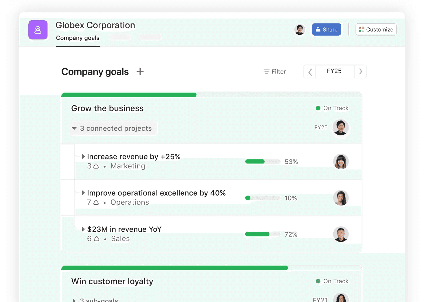Click the 10% progress bar

point(263,198)
